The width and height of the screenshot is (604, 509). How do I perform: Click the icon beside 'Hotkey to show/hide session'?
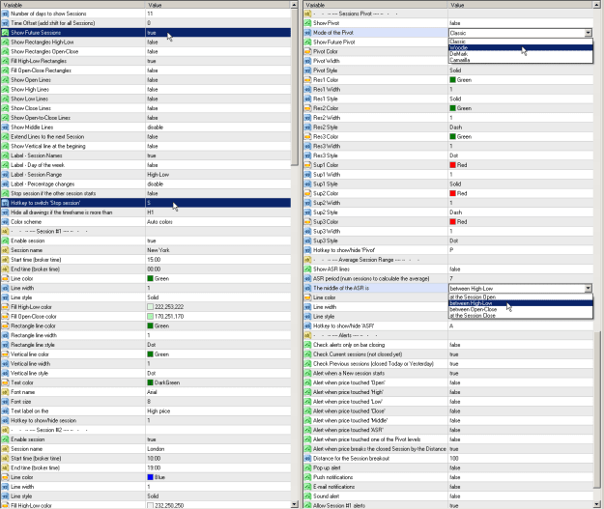click(5, 420)
